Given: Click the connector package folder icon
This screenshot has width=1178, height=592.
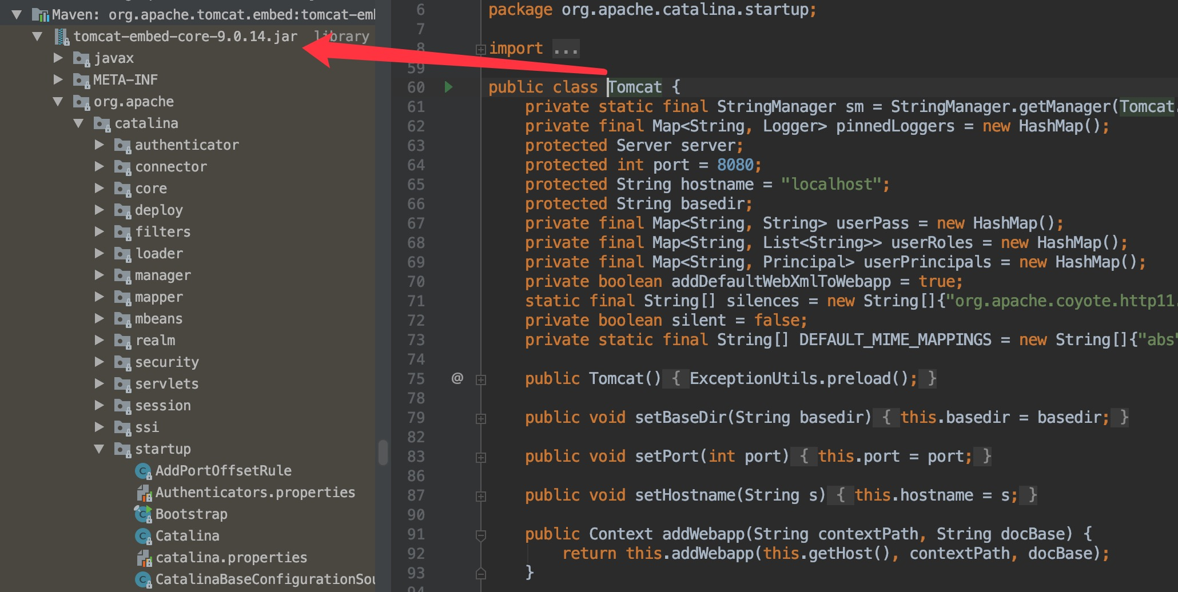Looking at the screenshot, I should click(x=123, y=167).
